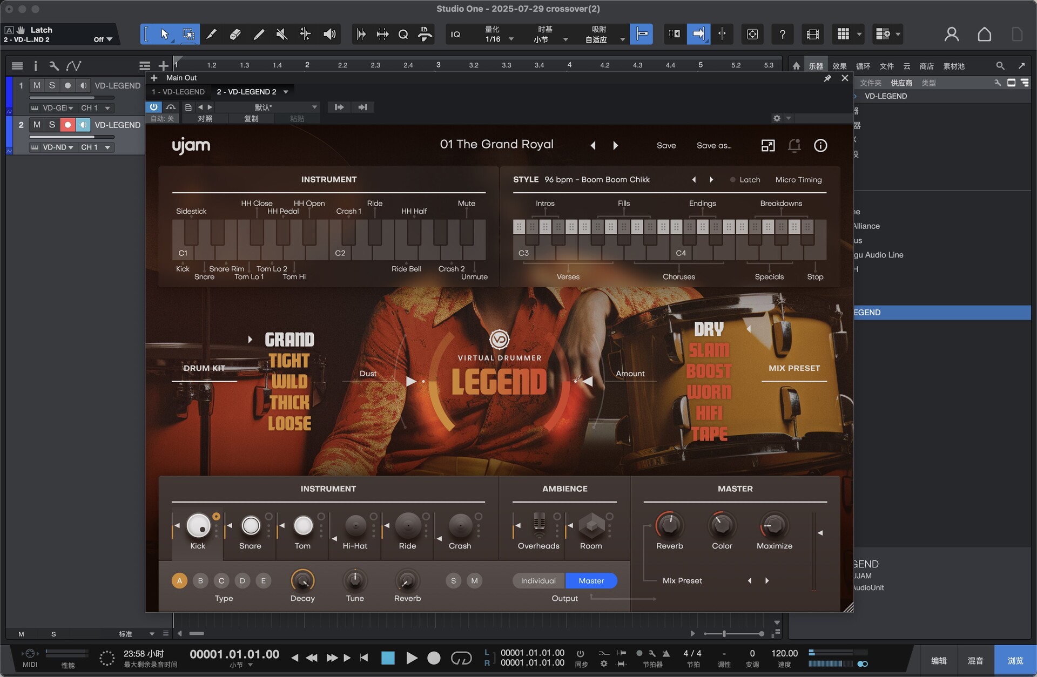Add a new track with plus icon
The image size is (1037, 677).
tap(163, 66)
